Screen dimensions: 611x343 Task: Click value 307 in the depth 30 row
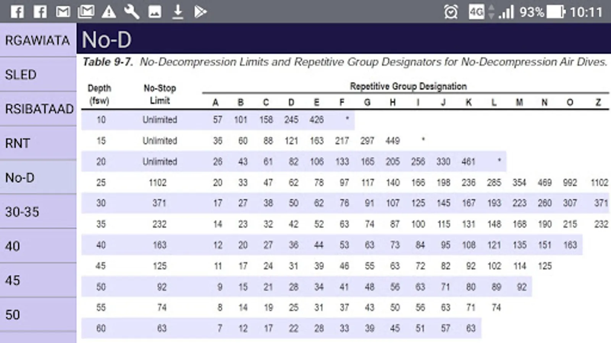click(570, 203)
